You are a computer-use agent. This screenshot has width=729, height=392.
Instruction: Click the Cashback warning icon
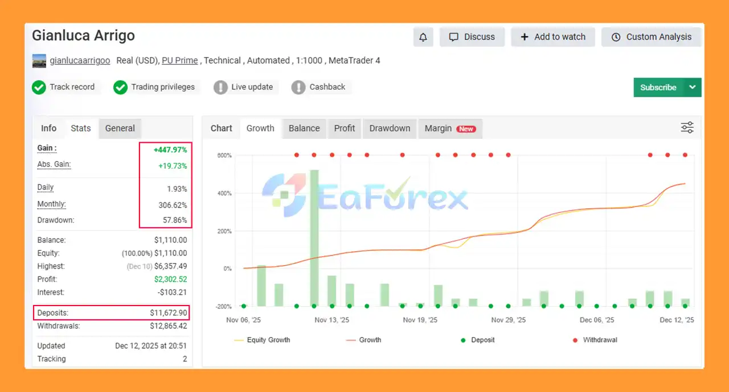(298, 87)
